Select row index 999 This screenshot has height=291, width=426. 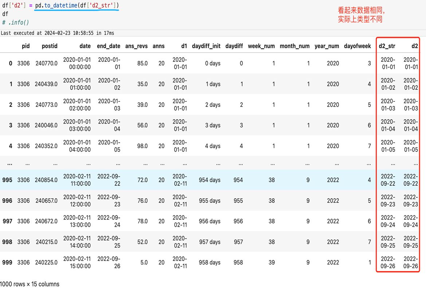tap(7, 263)
